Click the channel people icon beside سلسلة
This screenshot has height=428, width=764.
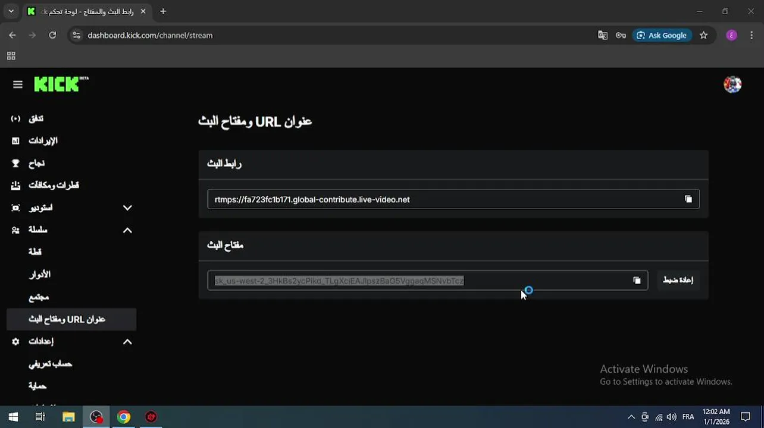(15, 230)
